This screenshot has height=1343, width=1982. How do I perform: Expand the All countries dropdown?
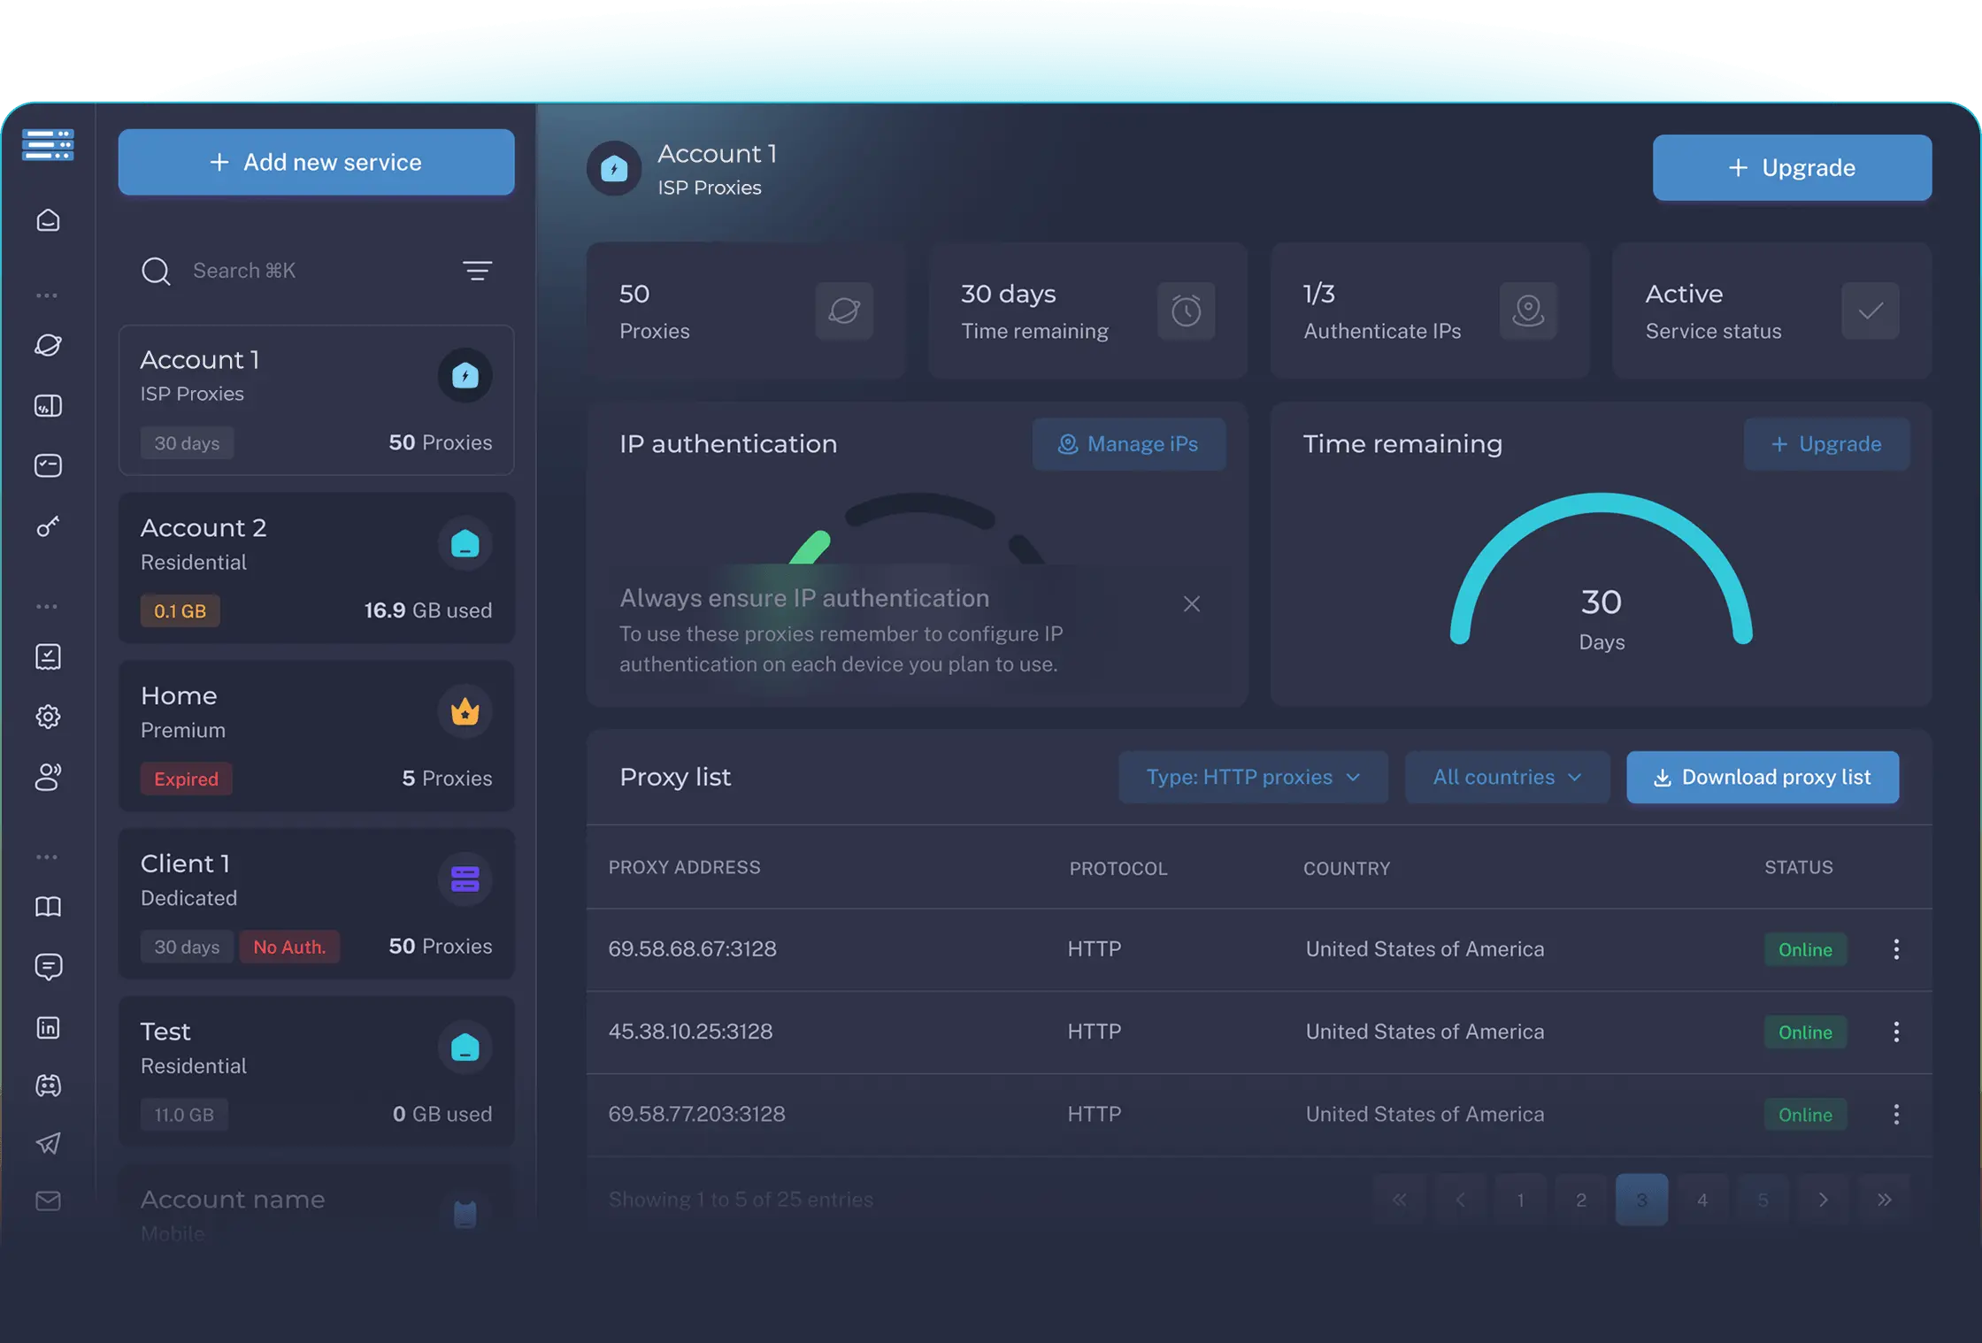1507,777
